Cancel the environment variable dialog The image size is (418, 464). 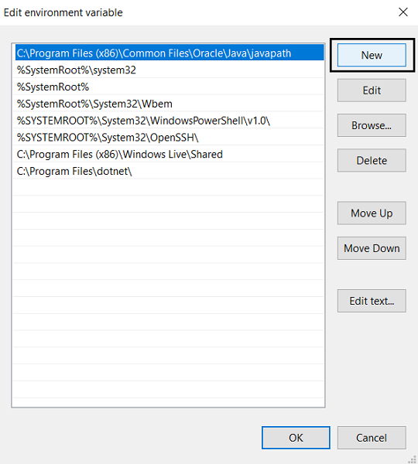click(372, 438)
